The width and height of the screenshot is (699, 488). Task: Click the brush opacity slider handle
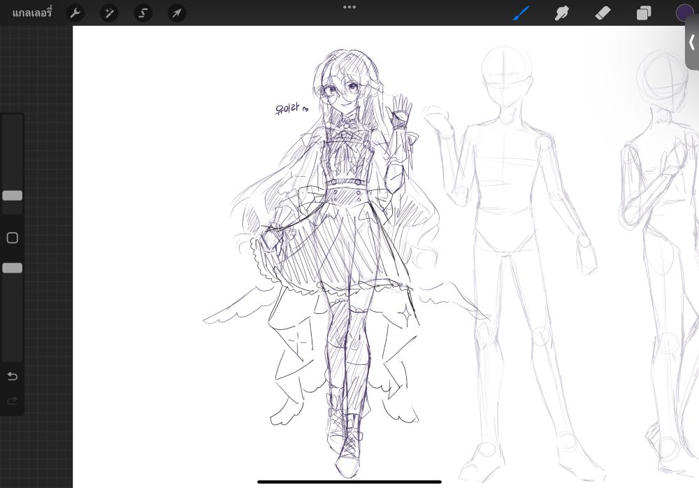pyautogui.click(x=13, y=268)
